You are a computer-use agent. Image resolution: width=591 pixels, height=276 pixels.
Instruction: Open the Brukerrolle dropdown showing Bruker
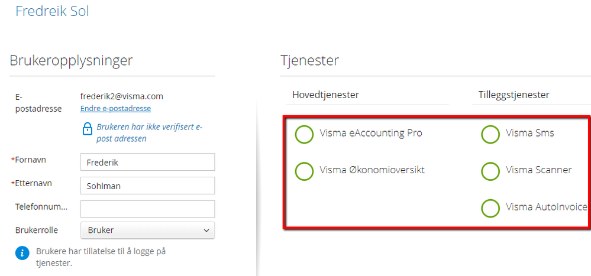(x=148, y=230)
